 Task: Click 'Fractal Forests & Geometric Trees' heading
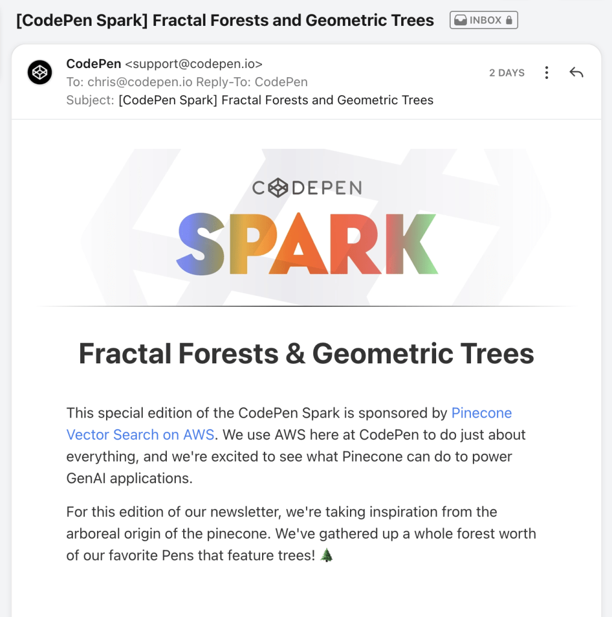[x=307, y=353]
